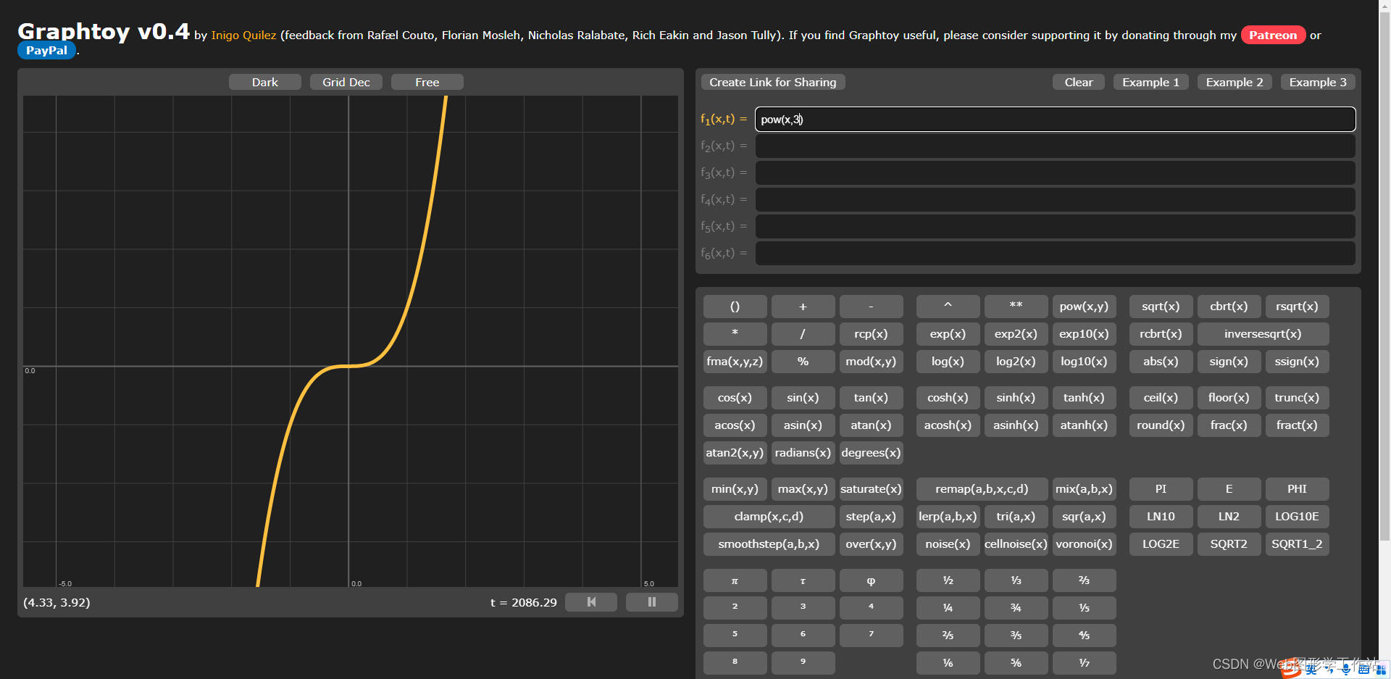This screenshot has width=1391, height=679.
Task: Insert the tanh(x) function
Action: click(x=1084, y=398)
